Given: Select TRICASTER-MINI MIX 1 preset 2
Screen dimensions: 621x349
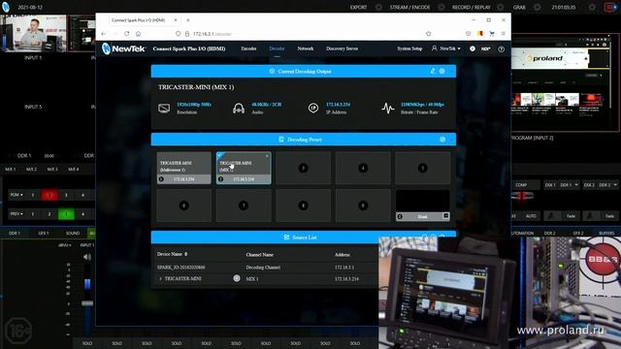Looking at the screenshot, I should (244, 168).
